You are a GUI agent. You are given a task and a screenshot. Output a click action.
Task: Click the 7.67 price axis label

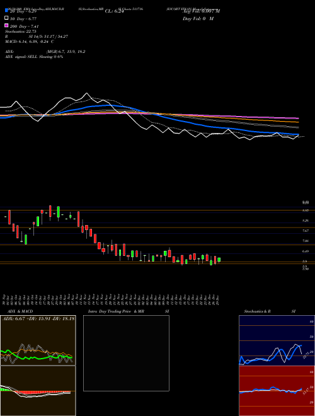306,231
